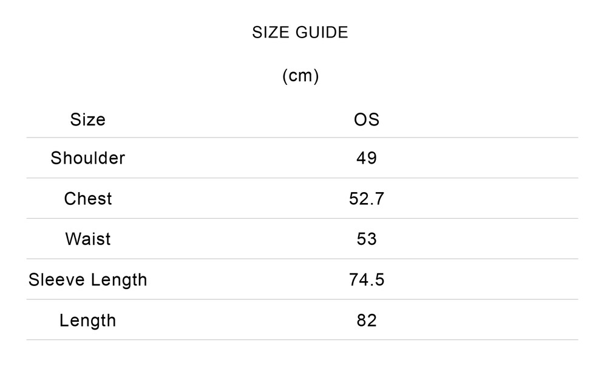Select the (cm) unit label
The width and height of the screenshot is (607, 366).
tap(300, 76)
